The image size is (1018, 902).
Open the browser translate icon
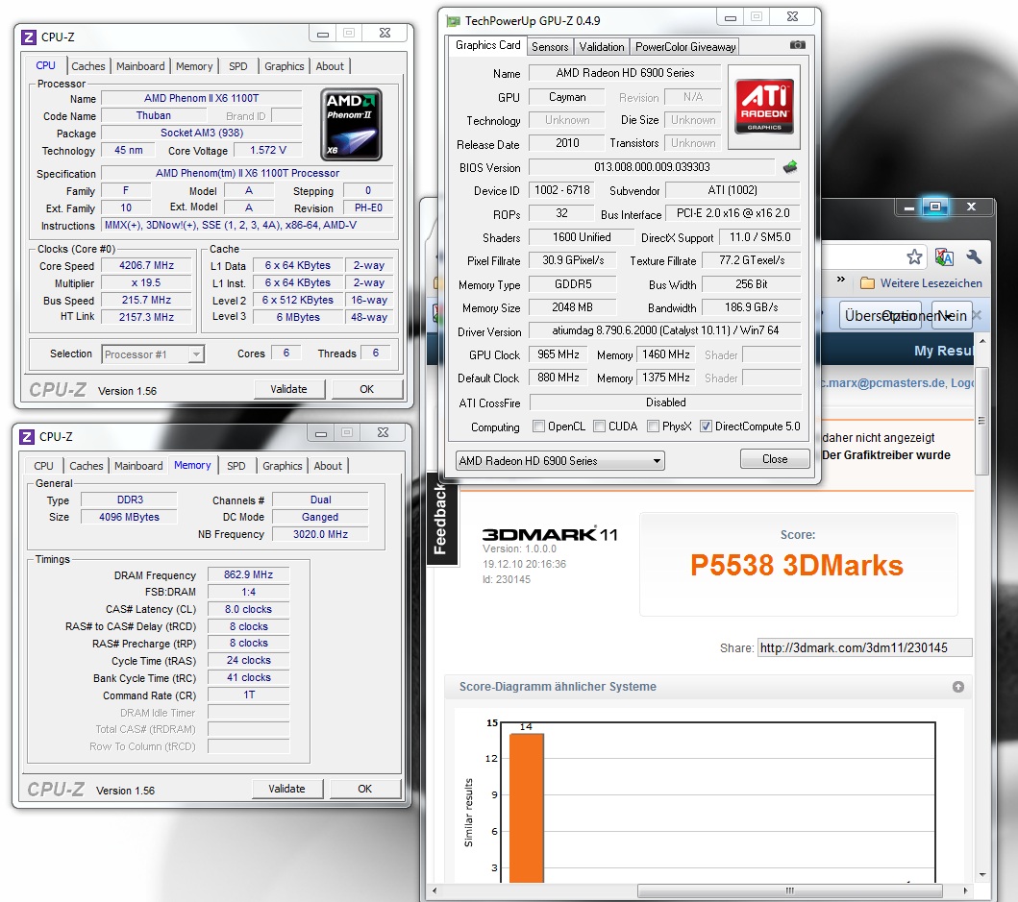[x=943, y=256]
